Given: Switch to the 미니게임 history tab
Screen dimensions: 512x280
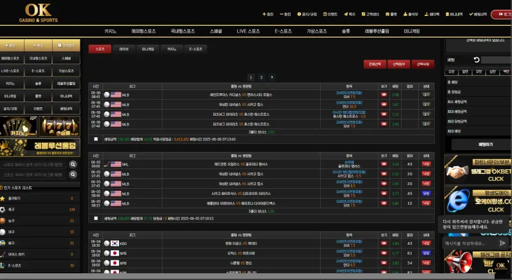Looking at the screenshot, I should click(148, 49).
